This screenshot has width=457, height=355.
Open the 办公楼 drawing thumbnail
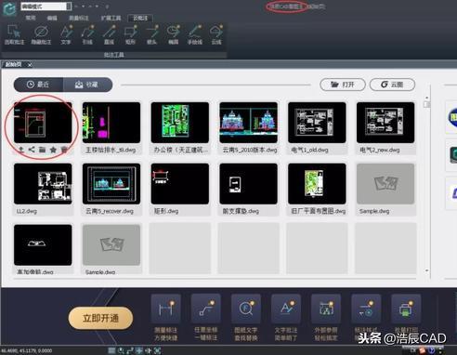tap(180, 123)
